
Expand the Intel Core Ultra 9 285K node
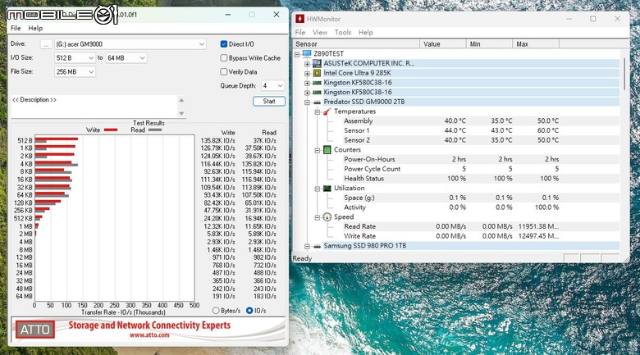tap(307, 74)
